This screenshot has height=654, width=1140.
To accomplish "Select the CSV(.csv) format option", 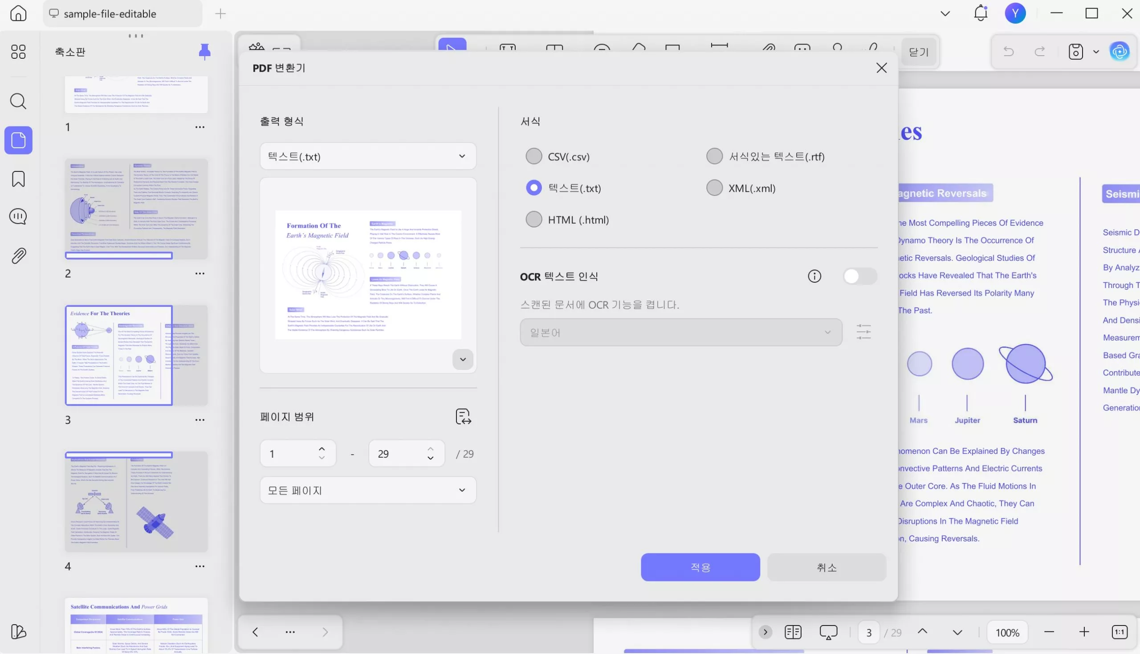I will pos(533,156).
